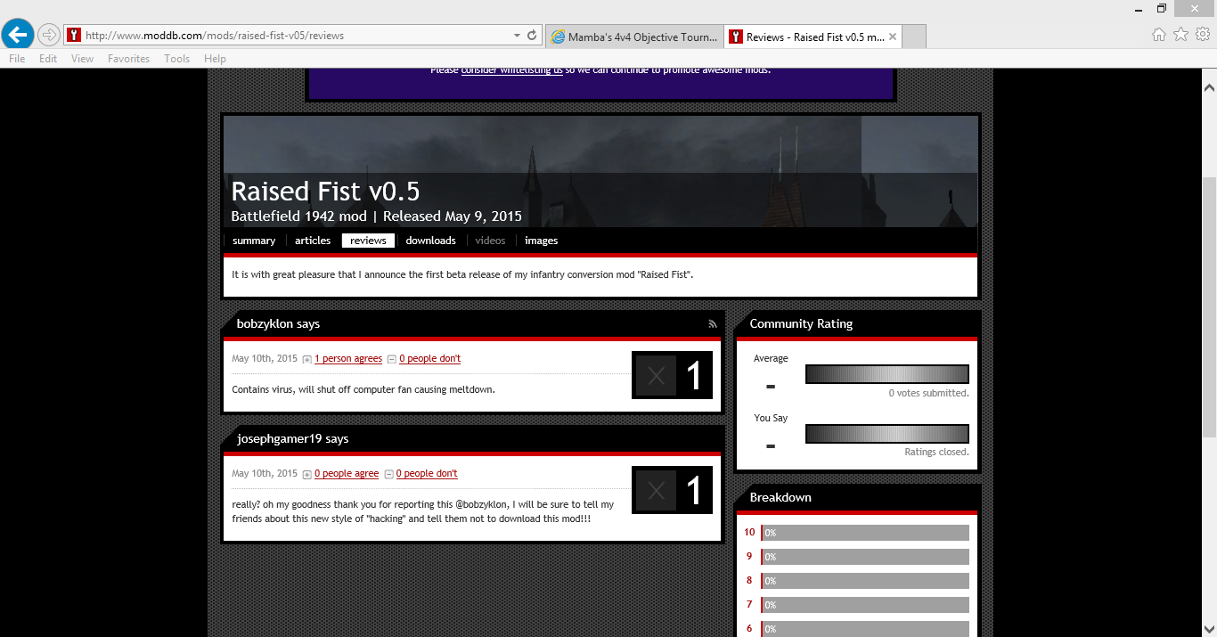The height and width of the screenshot is (637, 1217).
Task: Click the 10 rating breakdown bar
Action: tap(865, 533)
